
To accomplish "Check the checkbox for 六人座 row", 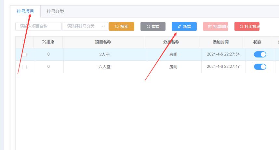I will 24,67.
